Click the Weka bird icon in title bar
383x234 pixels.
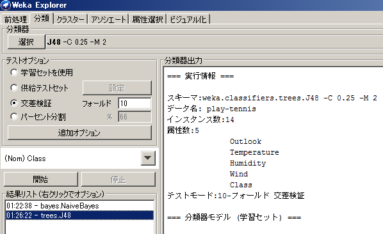pyautogui.click(x=5, y=5)
